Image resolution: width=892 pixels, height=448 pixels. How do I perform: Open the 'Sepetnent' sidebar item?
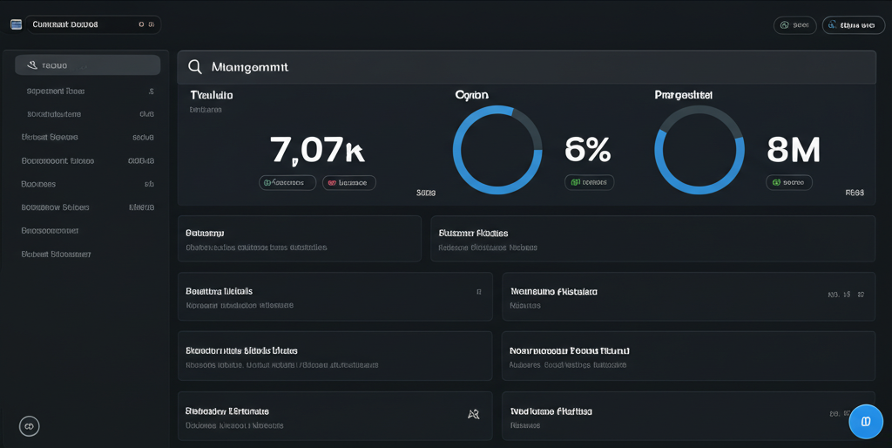pyautogui.click(x=88, y=91)
